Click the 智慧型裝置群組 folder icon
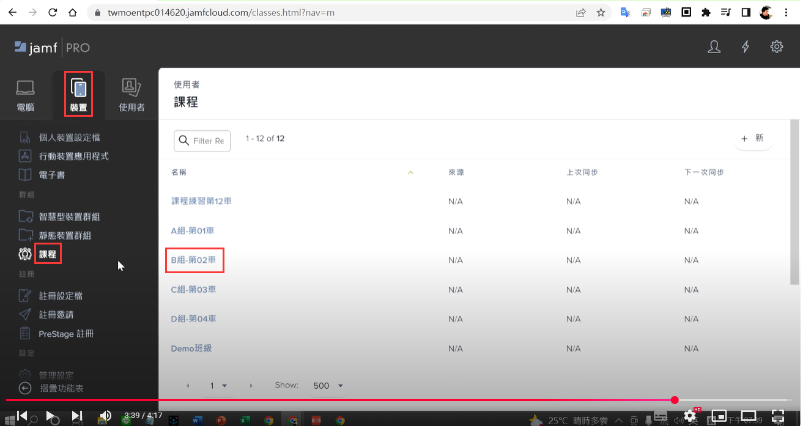The width and height of the screenshot is (803, 426). (x=25, y=216)
